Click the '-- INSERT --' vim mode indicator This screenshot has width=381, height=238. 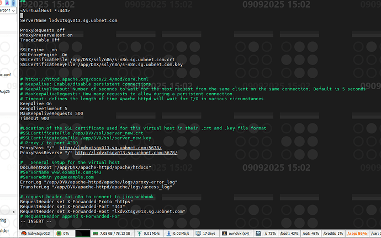36,221
